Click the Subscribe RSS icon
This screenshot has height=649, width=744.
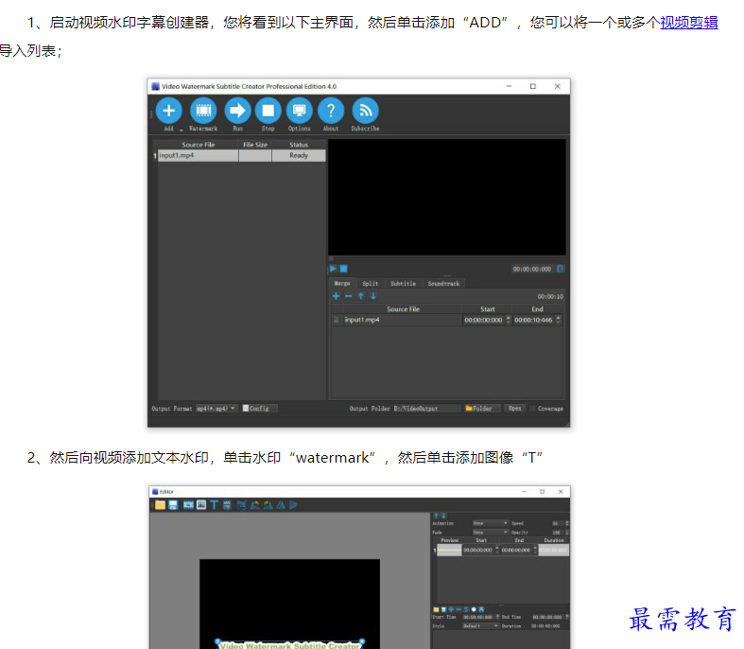tap(365, 111)
